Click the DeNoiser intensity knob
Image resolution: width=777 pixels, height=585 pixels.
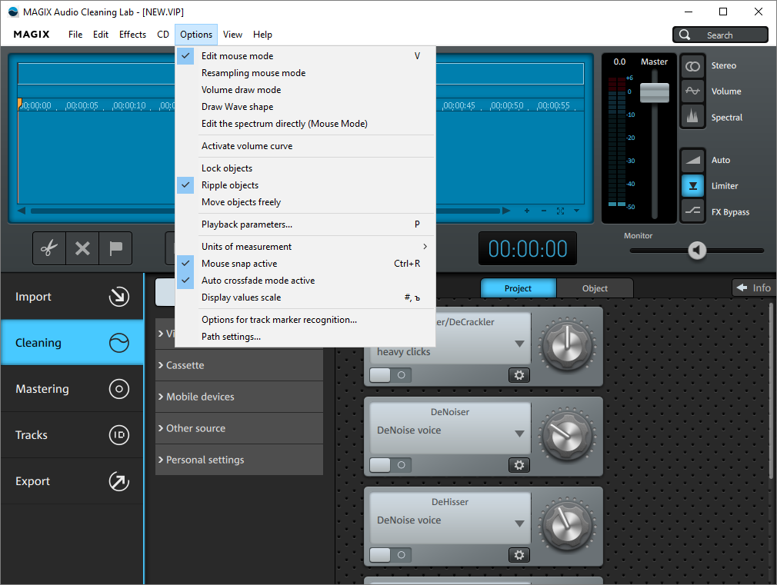point(567,436)
